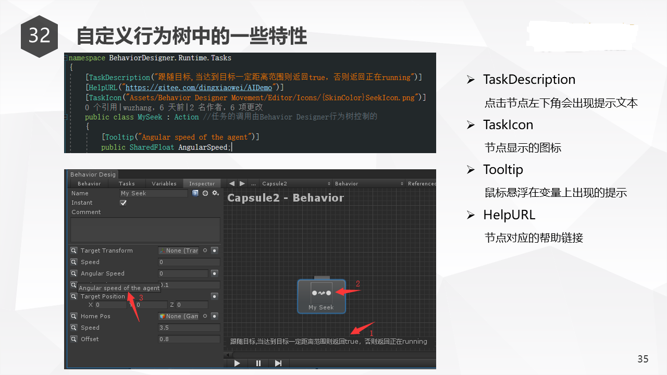Open the Behavior dropdown in the graph toolbar
Viewport: 667px width, 375px height.
point(365,183)
